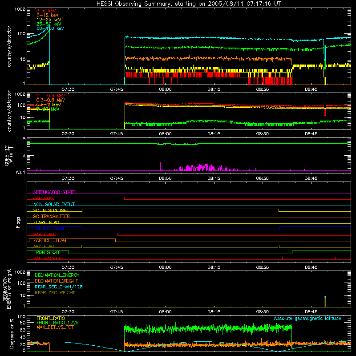Click the 08:00 tick label under keV panel
356x356 pixels.
coord(165,89)
